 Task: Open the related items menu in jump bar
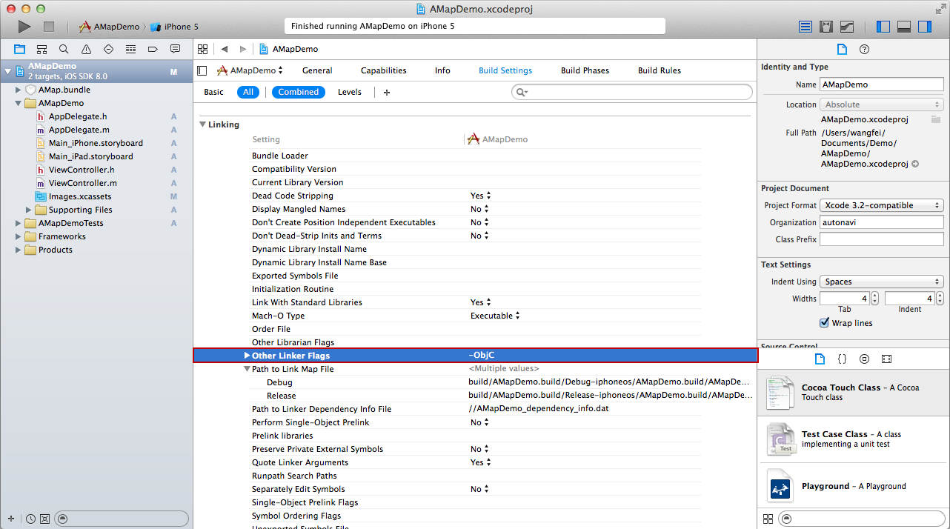[x=202, y=49]
